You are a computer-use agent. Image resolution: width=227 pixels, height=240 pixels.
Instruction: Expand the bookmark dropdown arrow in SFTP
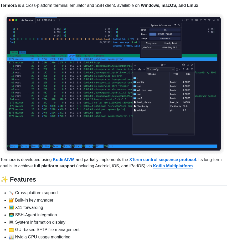pos(180,69)
